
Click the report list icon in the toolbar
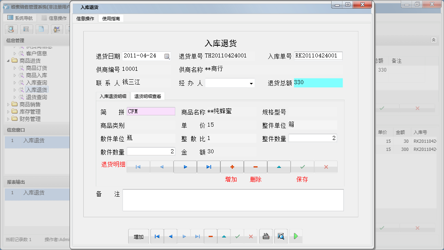(26, 29)
